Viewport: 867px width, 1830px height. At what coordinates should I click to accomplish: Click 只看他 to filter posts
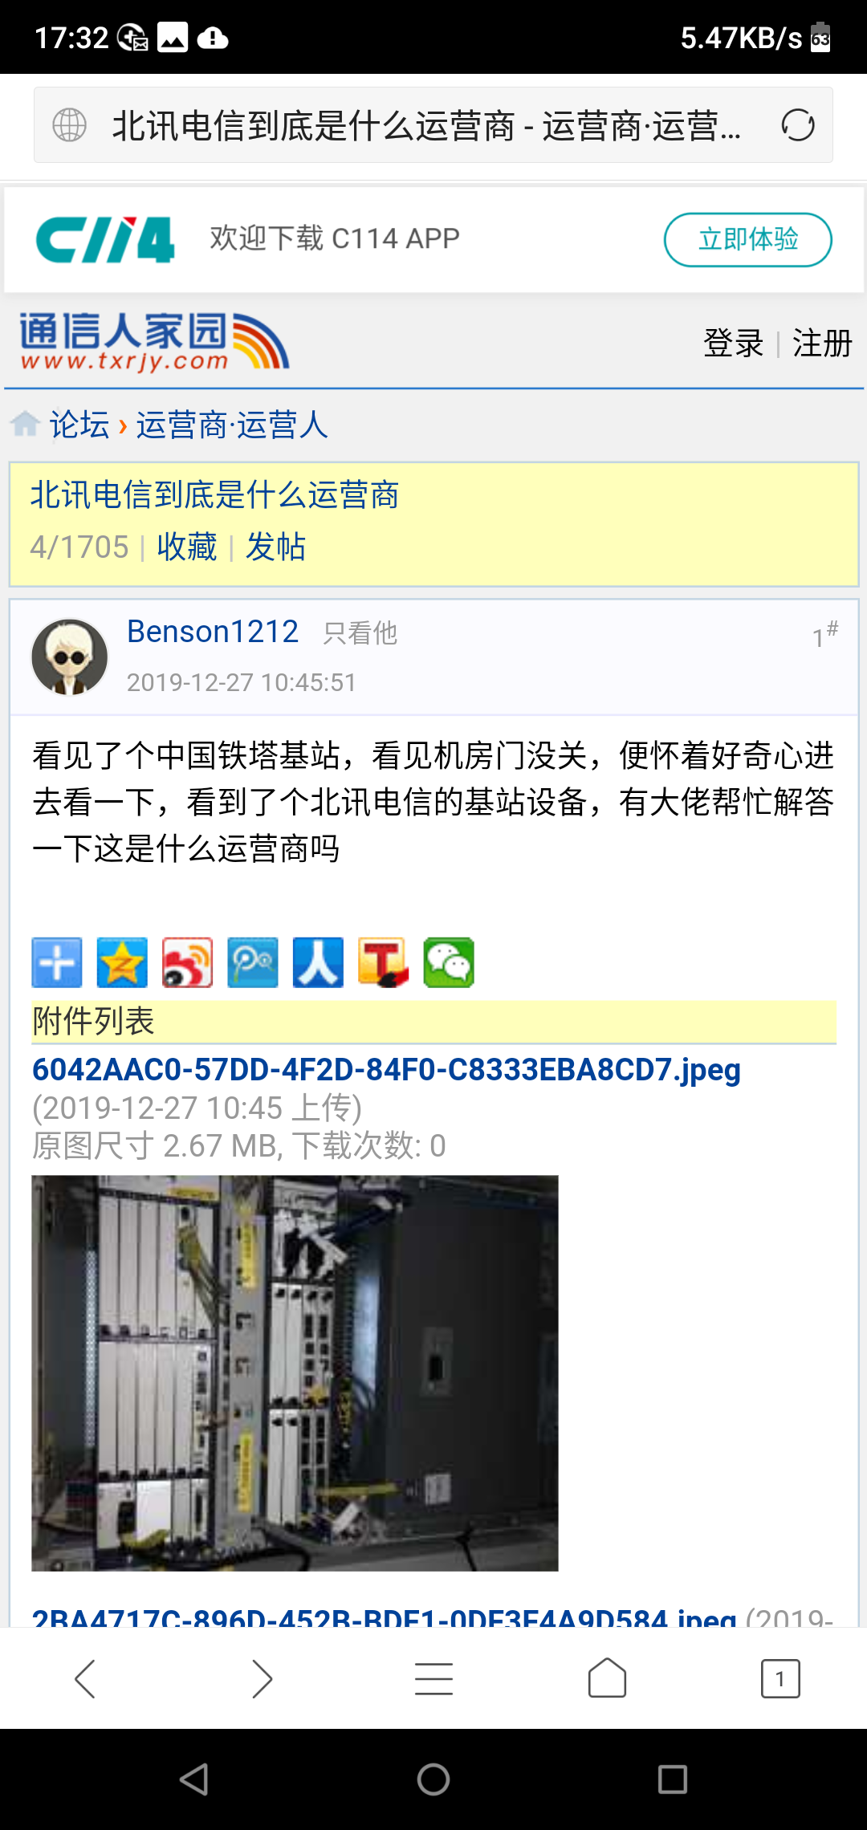click(x=360, y=633)
